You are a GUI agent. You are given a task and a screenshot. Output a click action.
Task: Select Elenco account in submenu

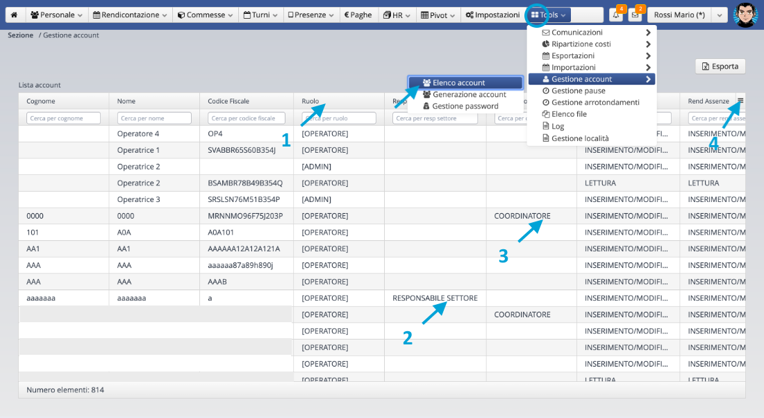click(x=458, y=83)
